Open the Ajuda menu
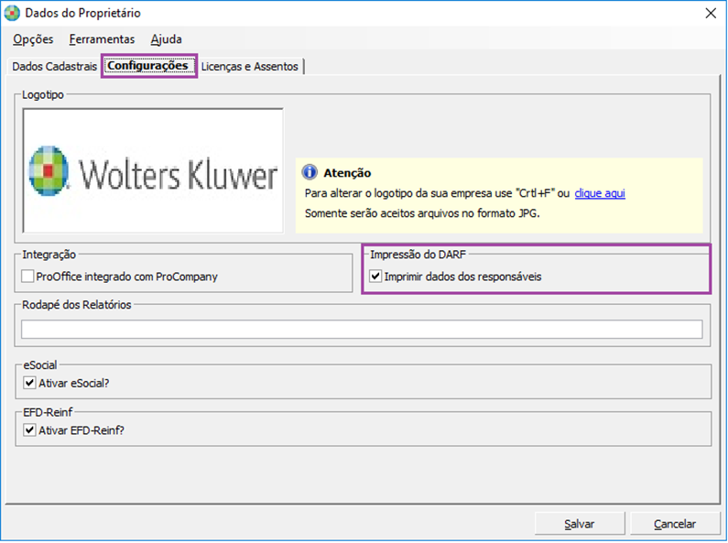 pyautogui.click(x=166, y=39)
